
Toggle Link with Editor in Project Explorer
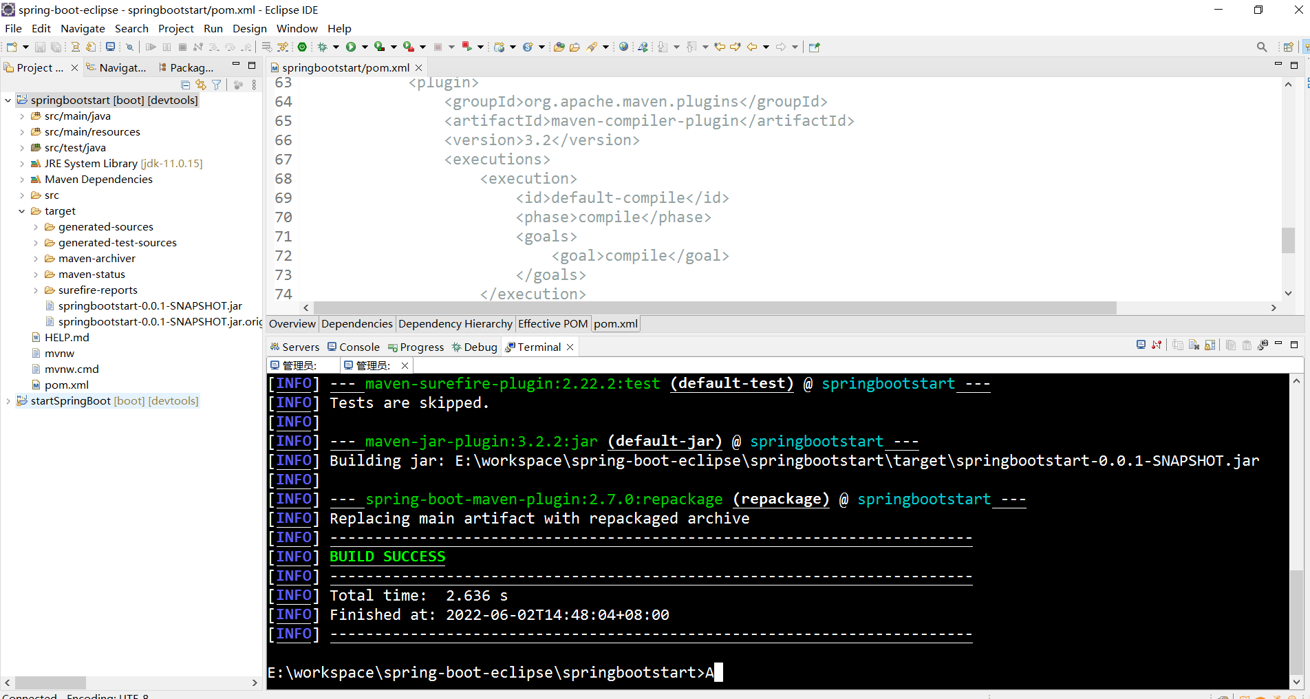(x=201, y=85)
